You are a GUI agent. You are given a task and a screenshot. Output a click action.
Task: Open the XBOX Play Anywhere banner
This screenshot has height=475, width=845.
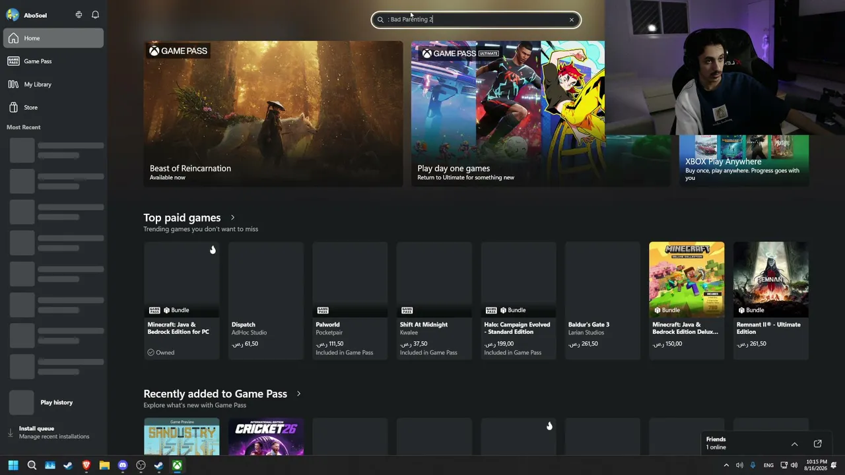click(744, 160)
